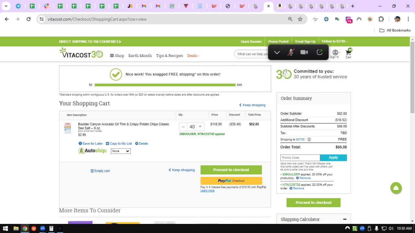This screenshot has width=415, height=233.
Task: Click Proceed to checkout under cart
Action: (x=231, y=170)
